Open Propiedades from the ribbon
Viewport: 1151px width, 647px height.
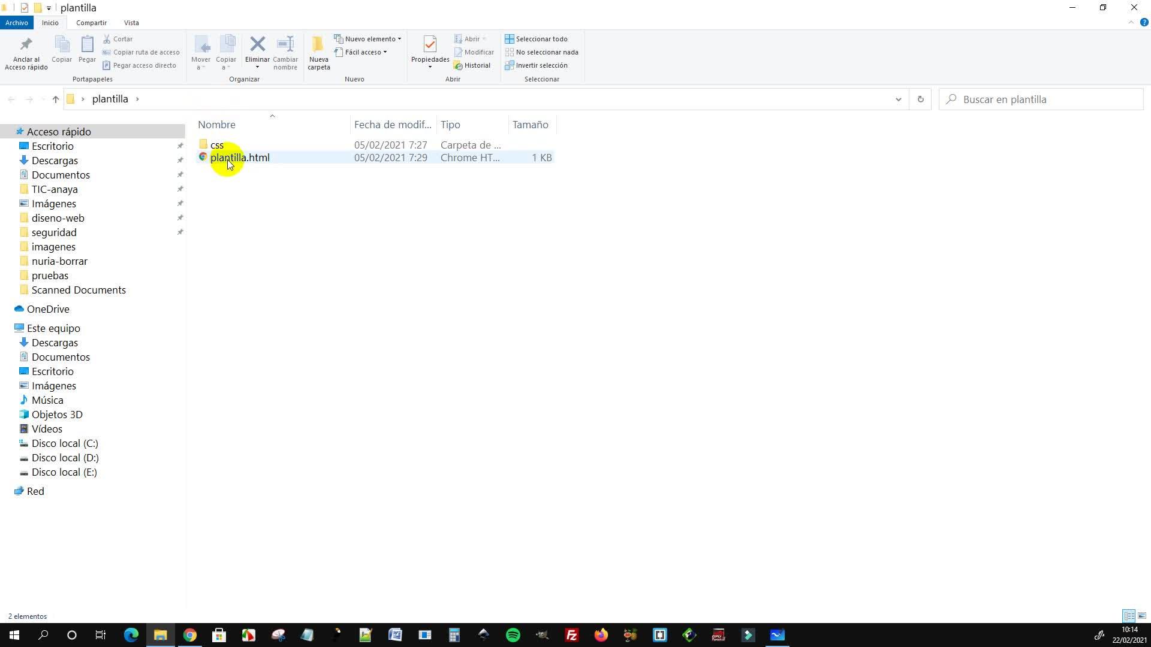point(430,45)
